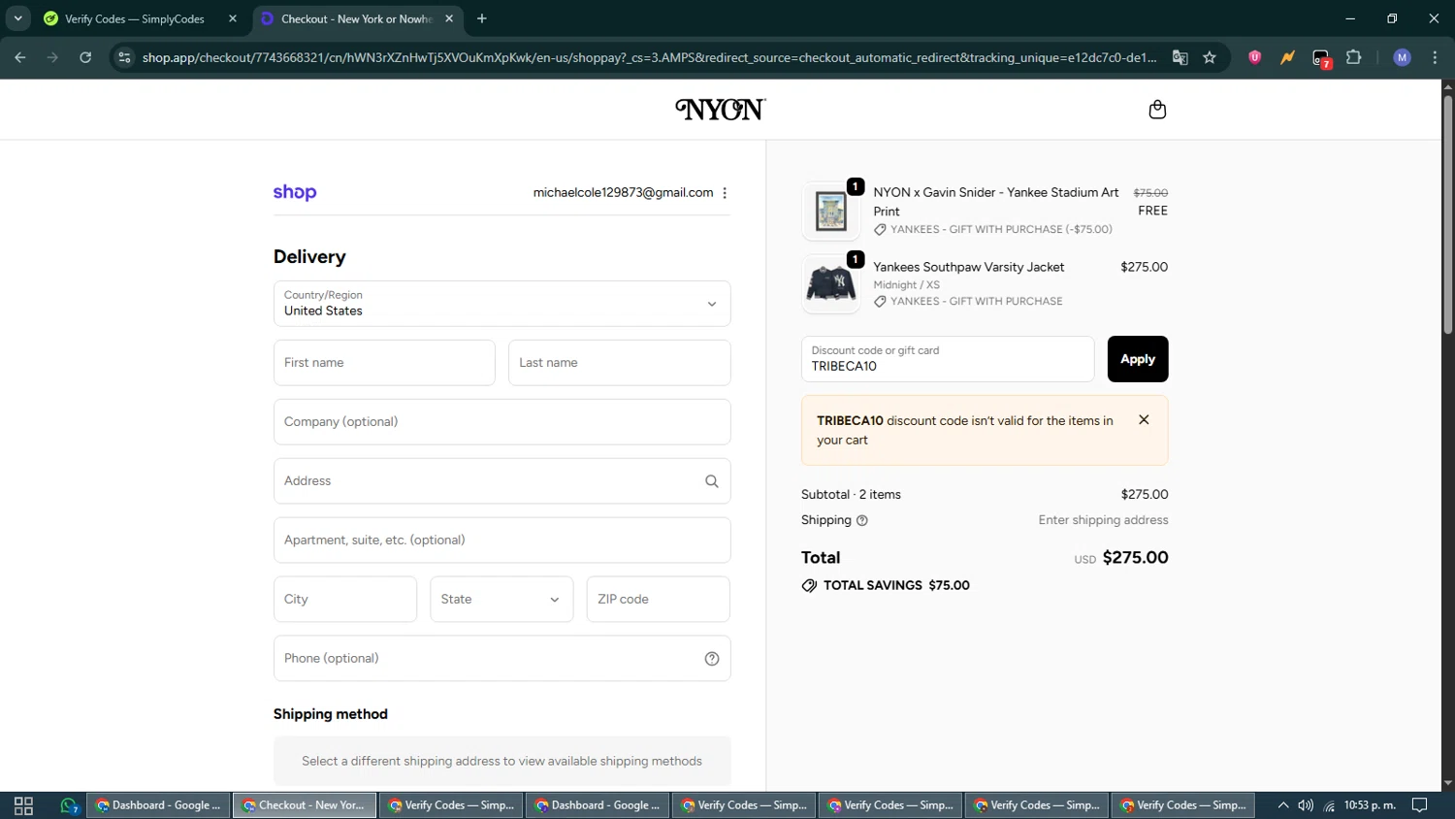Open the notification center icon
Screen dimensions: 1455x819
point(1419,805)
